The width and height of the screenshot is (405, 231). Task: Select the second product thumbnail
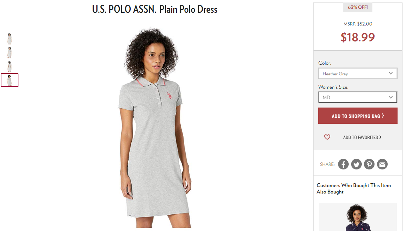click(x=10, y=53)
